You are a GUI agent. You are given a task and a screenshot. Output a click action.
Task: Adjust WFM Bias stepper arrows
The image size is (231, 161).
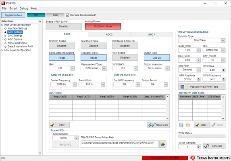223,70
